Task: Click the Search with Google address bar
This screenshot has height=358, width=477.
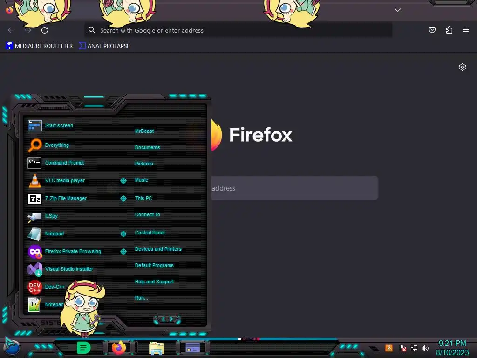Action: (238, 30)
